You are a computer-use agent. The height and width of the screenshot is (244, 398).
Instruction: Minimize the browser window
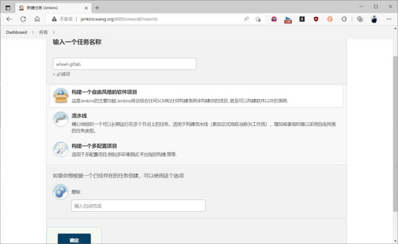(x=361, y=6)
